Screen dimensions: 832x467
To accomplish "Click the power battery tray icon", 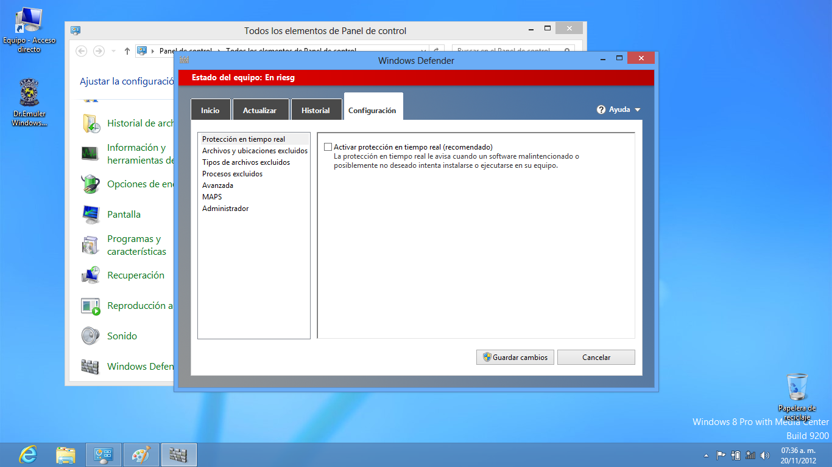I will (736, 455).
